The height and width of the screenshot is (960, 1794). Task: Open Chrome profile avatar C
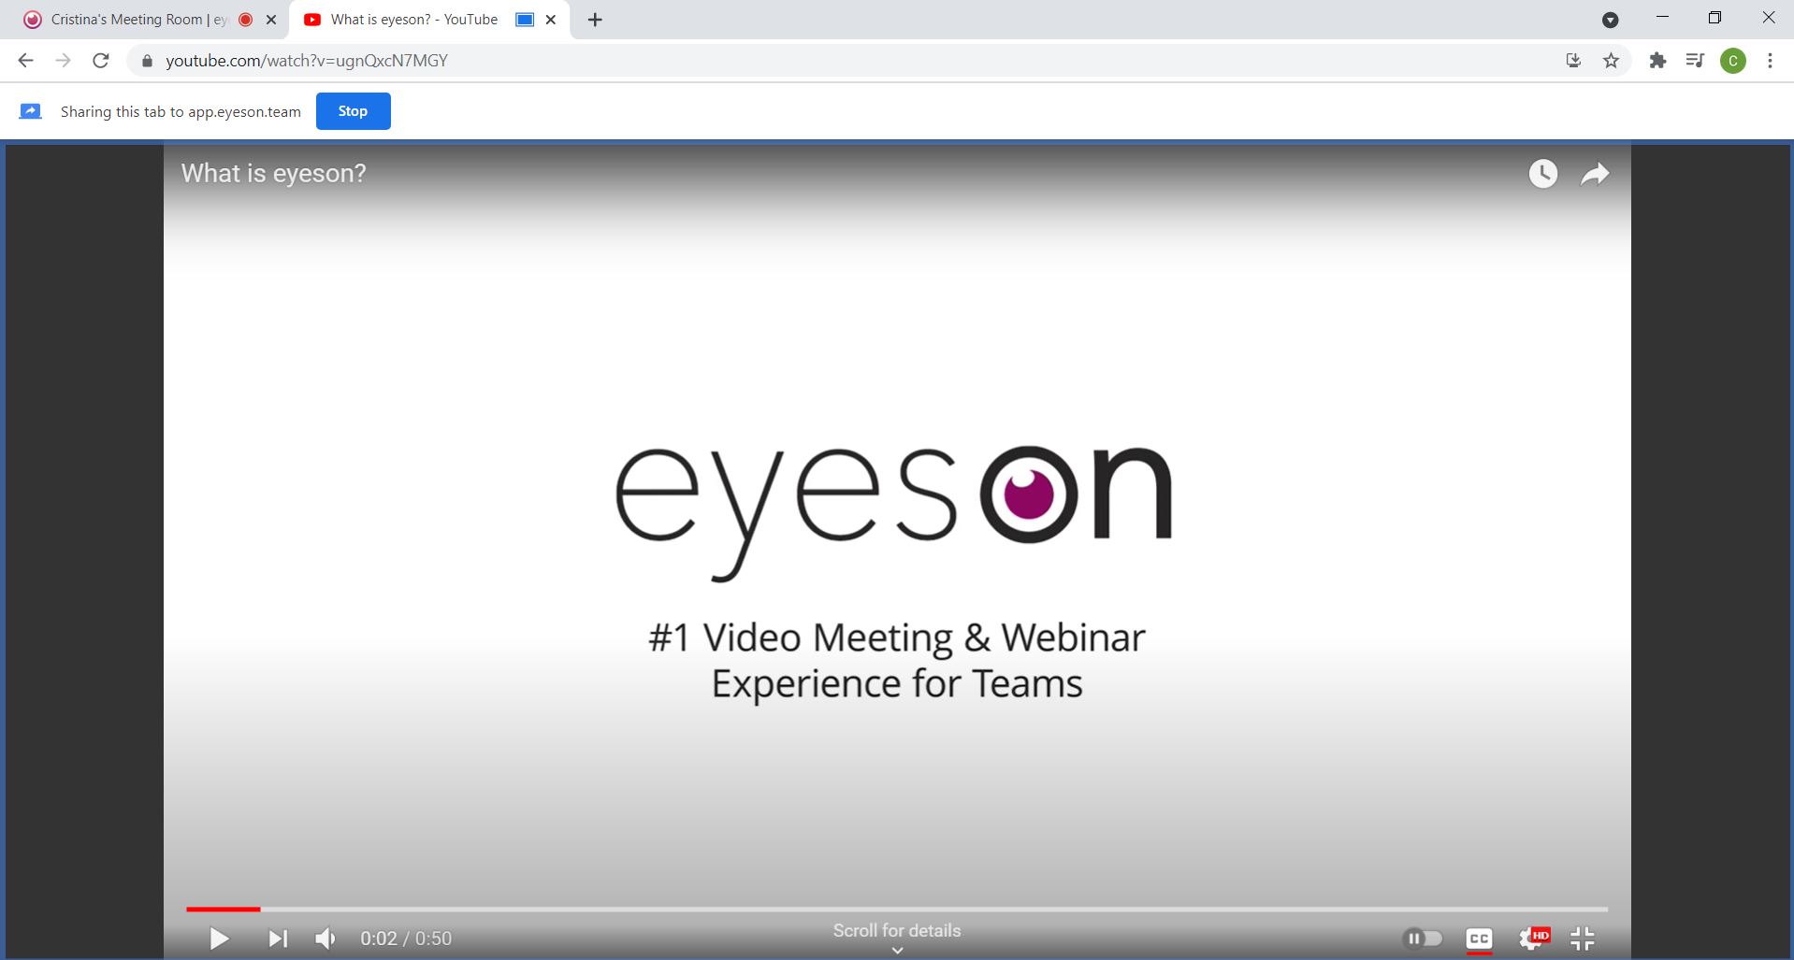(x=1733, y=61)
